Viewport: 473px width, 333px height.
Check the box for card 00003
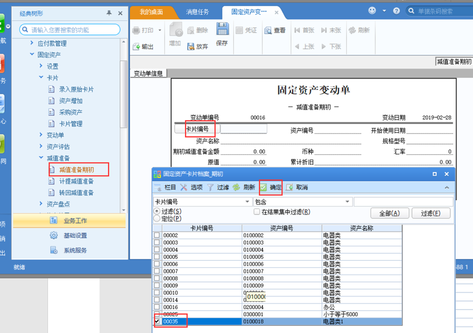(157, 242)
